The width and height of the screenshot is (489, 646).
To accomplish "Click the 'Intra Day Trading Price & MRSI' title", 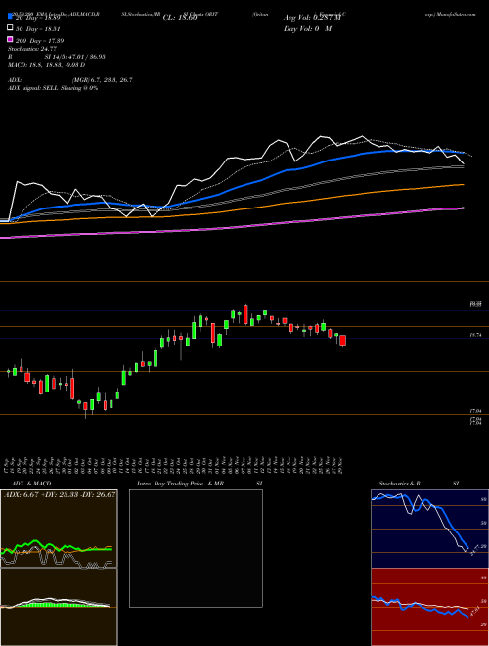I will tap(200, 484).
